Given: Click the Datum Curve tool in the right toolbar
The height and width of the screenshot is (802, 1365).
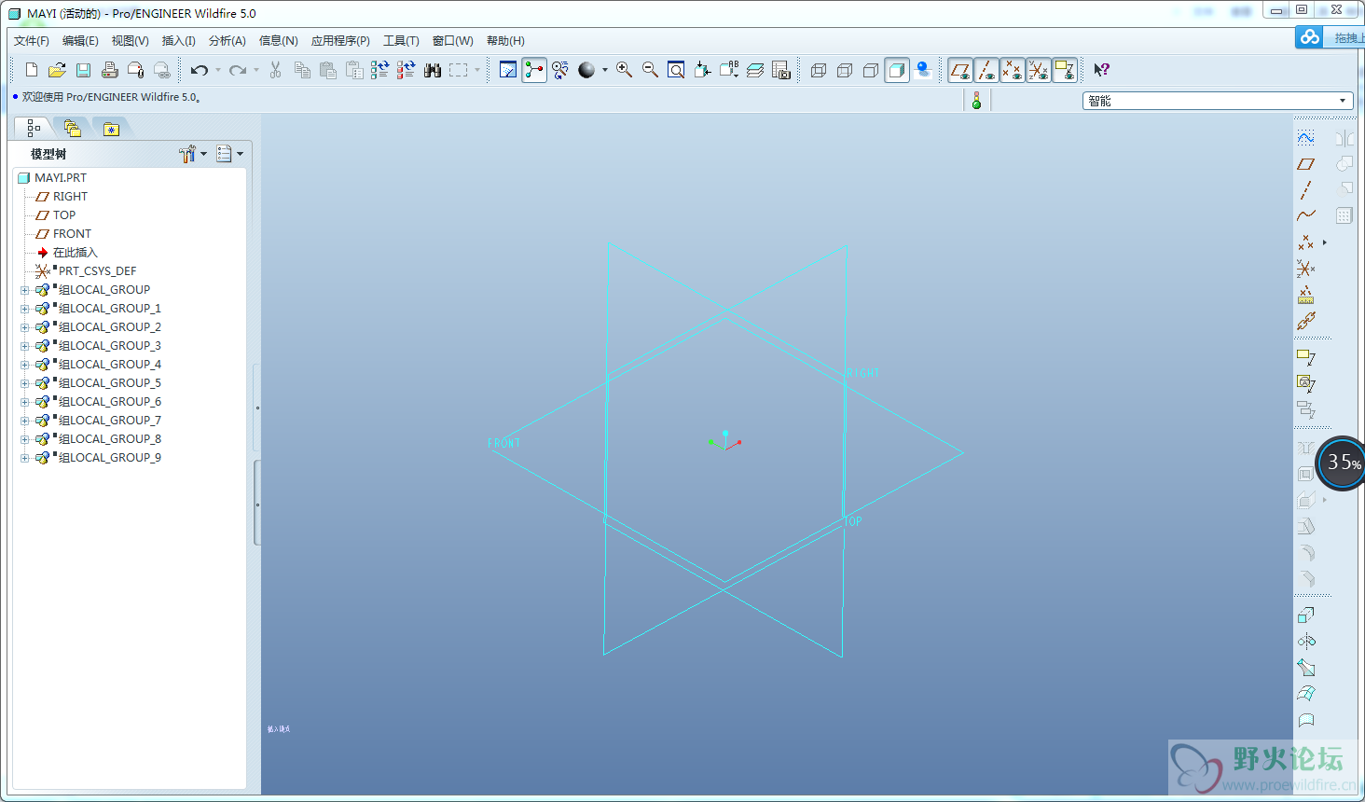Looking at the screenshot, I should pyautogui.click(x=1305, y=216).
